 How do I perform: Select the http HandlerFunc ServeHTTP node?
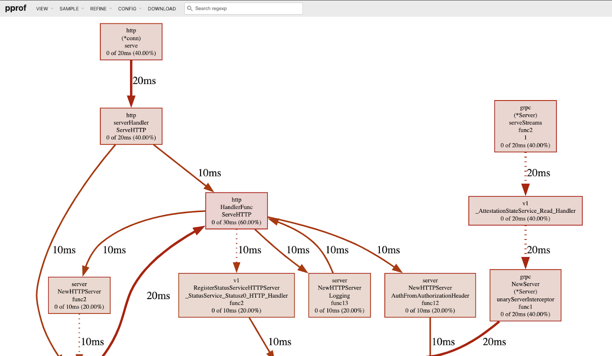tap(236, 211)
